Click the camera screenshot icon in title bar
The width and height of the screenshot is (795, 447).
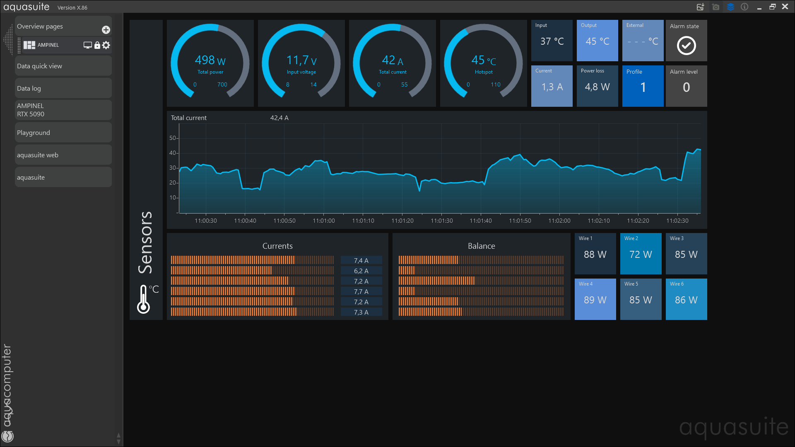pyautogui.click(x=715, y=7)
